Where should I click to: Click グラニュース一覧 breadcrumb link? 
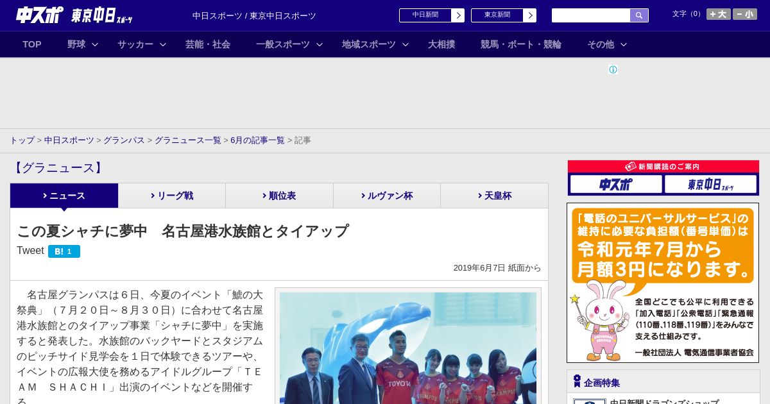click(187, 140)
